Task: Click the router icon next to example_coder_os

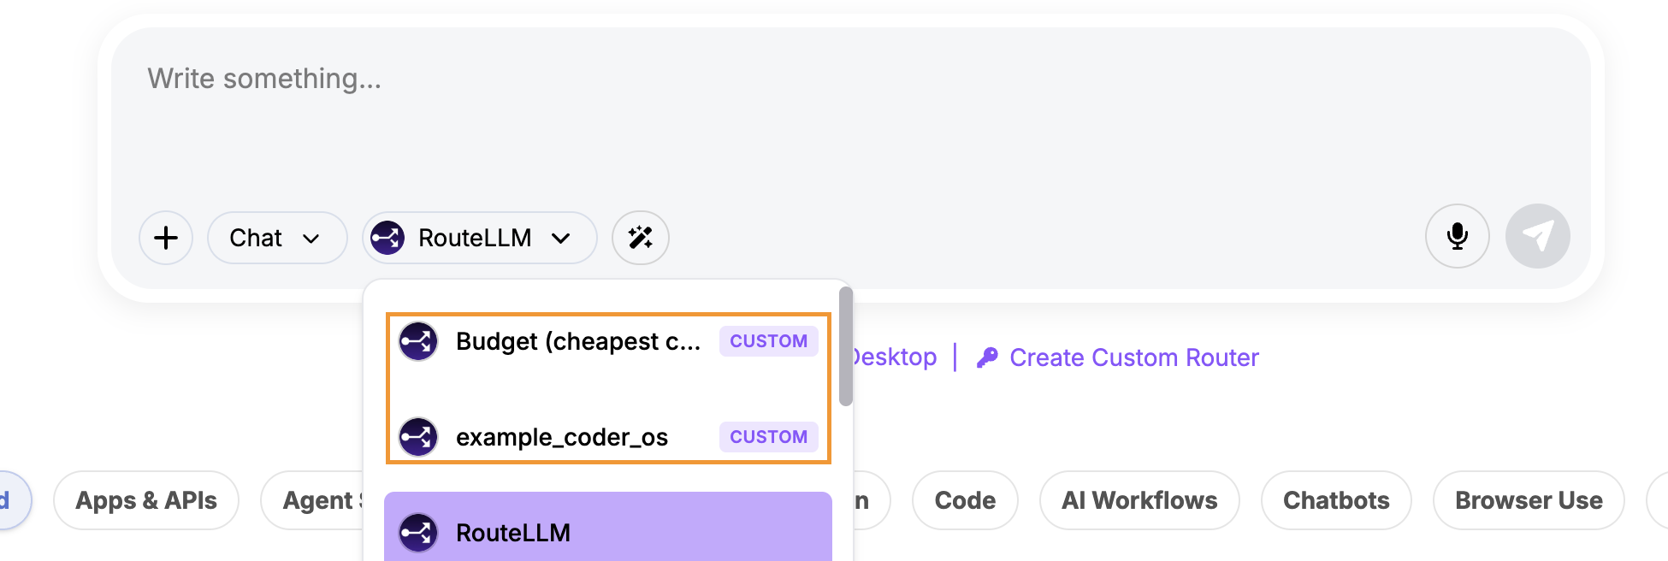Action: point(418,437)
